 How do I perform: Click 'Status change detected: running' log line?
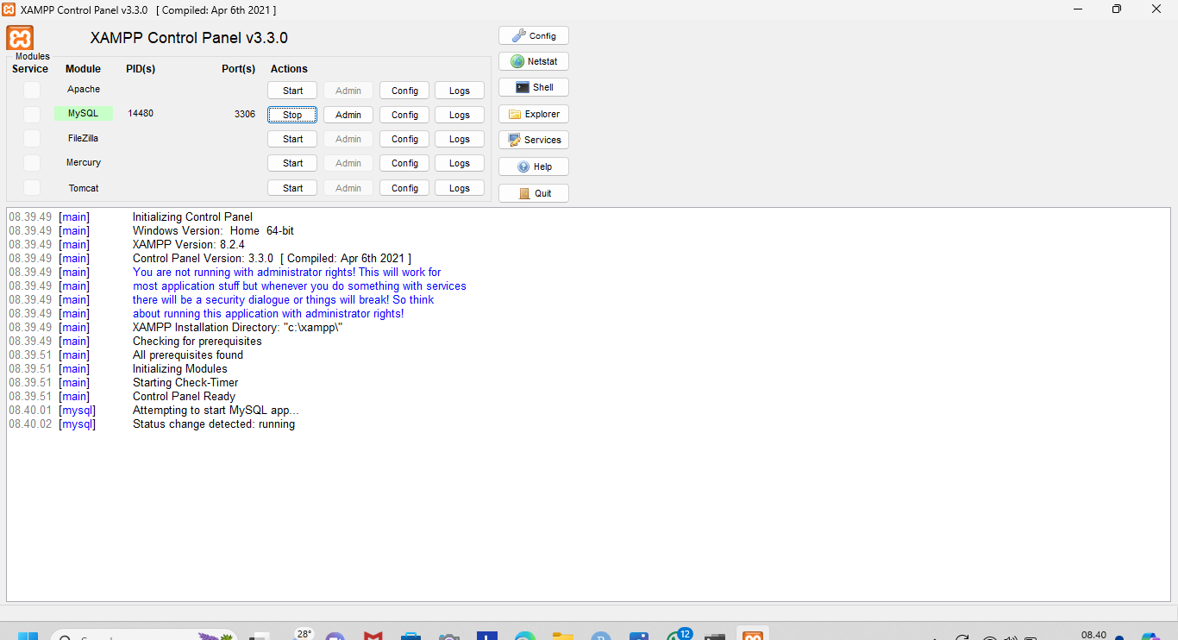click(214, 424)
